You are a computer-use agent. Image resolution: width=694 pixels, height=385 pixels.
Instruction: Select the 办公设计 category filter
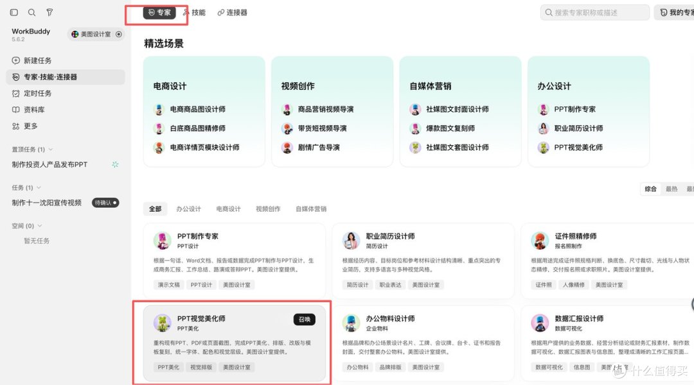point(188,209)
